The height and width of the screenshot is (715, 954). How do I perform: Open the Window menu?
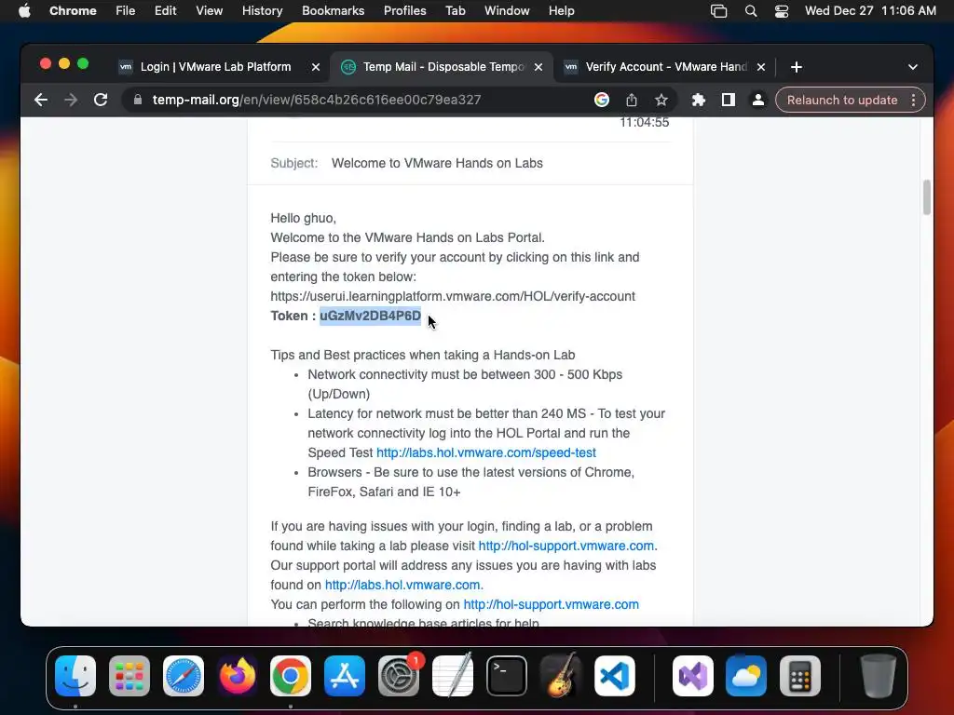click(507, 11)
